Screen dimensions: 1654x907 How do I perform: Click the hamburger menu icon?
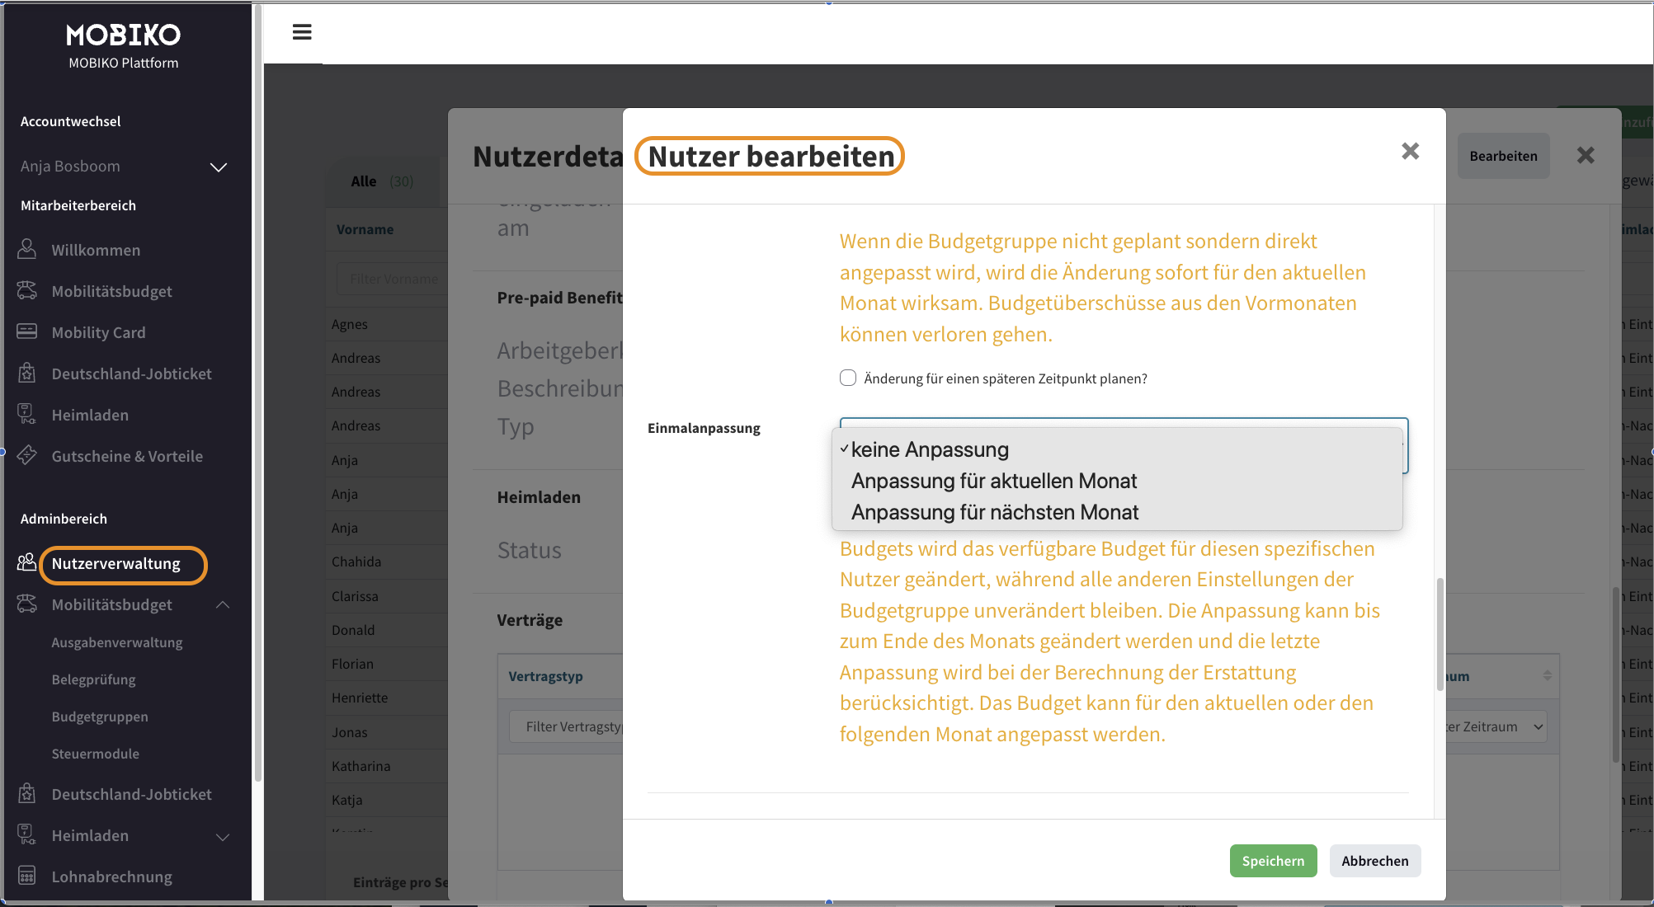tap(302, 32)
